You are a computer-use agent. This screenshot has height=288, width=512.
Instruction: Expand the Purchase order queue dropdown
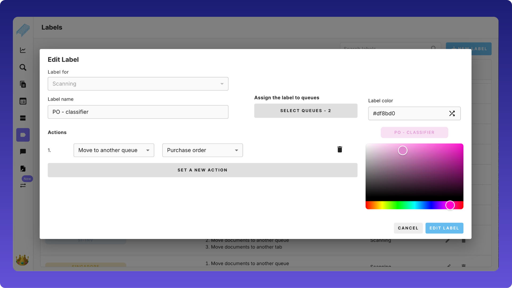pyautogui.click(x=202, y=150)
